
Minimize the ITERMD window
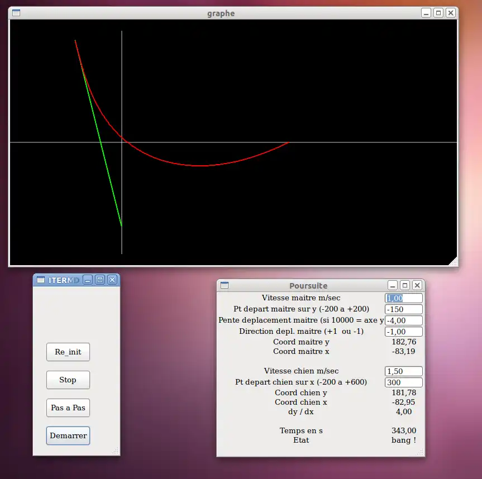pos(88,280)
